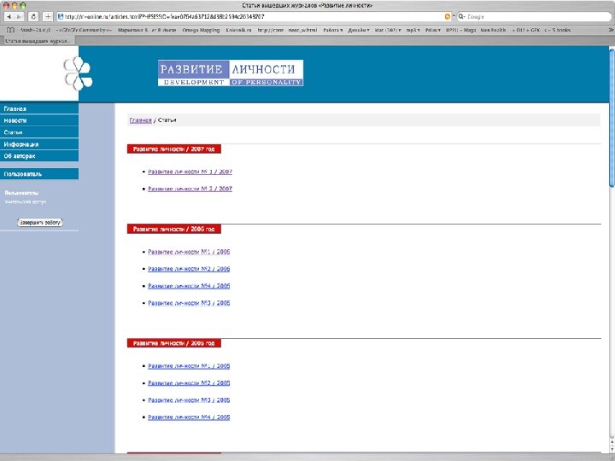Image resolution: width=615 pixels, height=461 pixels.
Task: Open the Работа bookmarks folder
Action: pos(333,30)
